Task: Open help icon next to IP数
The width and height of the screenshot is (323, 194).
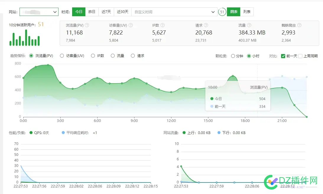Action: pos(163,25)
